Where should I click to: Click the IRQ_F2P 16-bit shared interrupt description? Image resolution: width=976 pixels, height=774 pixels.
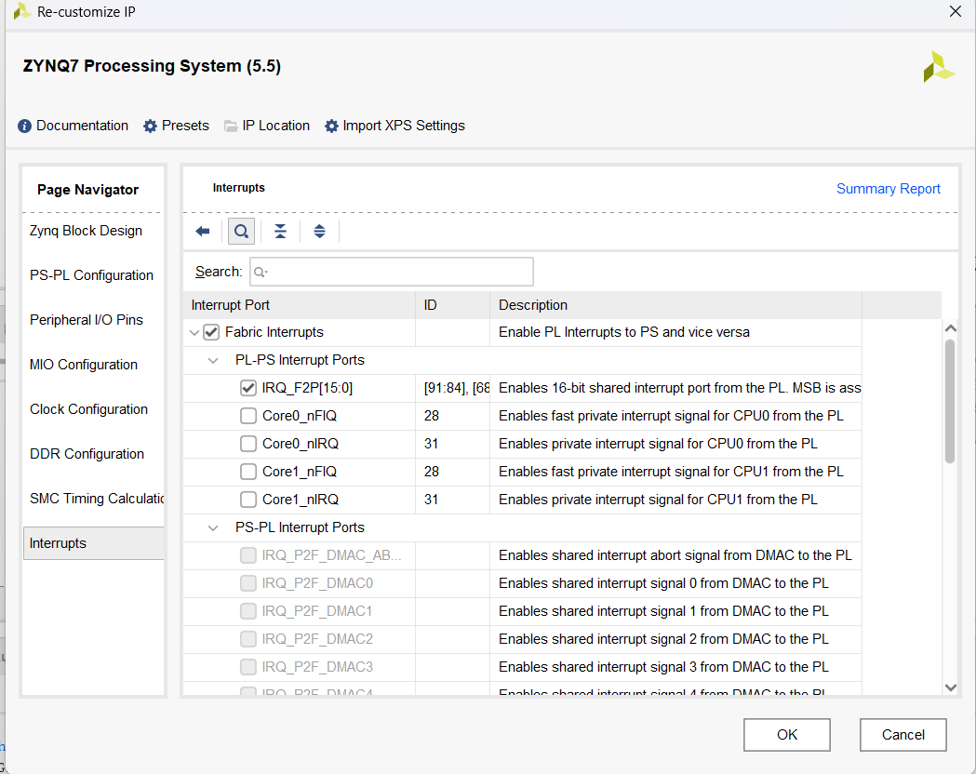point(680,388)
